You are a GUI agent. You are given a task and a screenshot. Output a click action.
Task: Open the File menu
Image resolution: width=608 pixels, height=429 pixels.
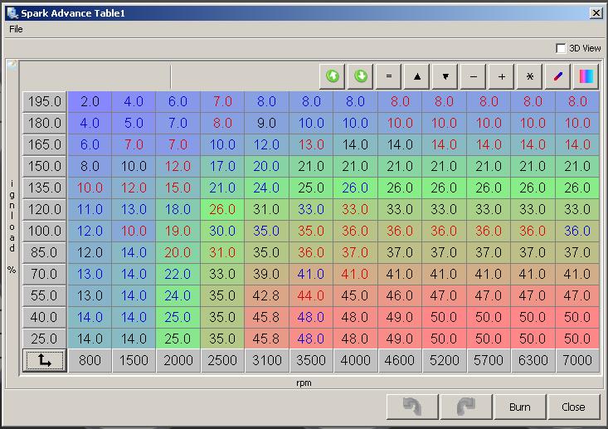[x=16, y=29]
